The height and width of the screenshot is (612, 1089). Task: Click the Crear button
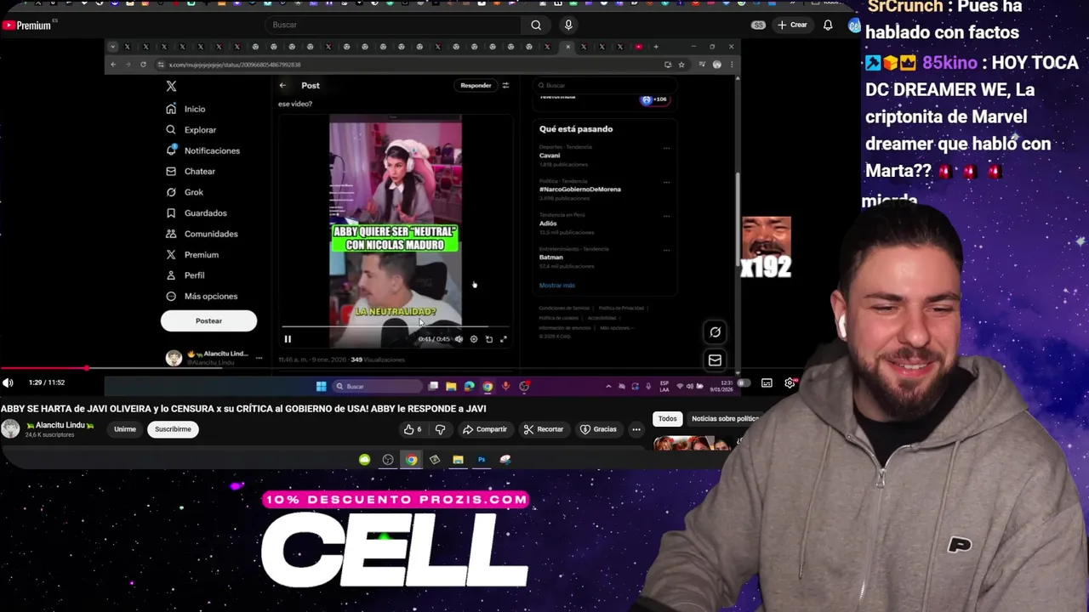click(x=791, y=25)
